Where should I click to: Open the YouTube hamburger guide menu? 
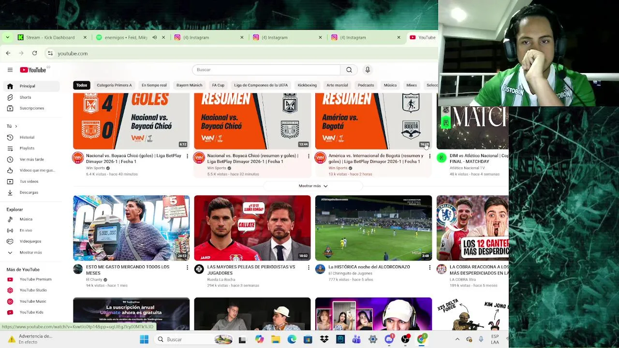[x=10, y=70]
